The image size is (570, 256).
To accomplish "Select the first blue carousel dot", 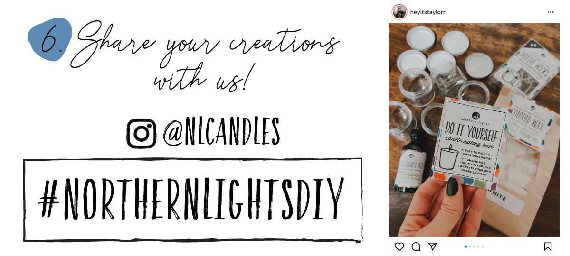I will click(x=466, y=247).
